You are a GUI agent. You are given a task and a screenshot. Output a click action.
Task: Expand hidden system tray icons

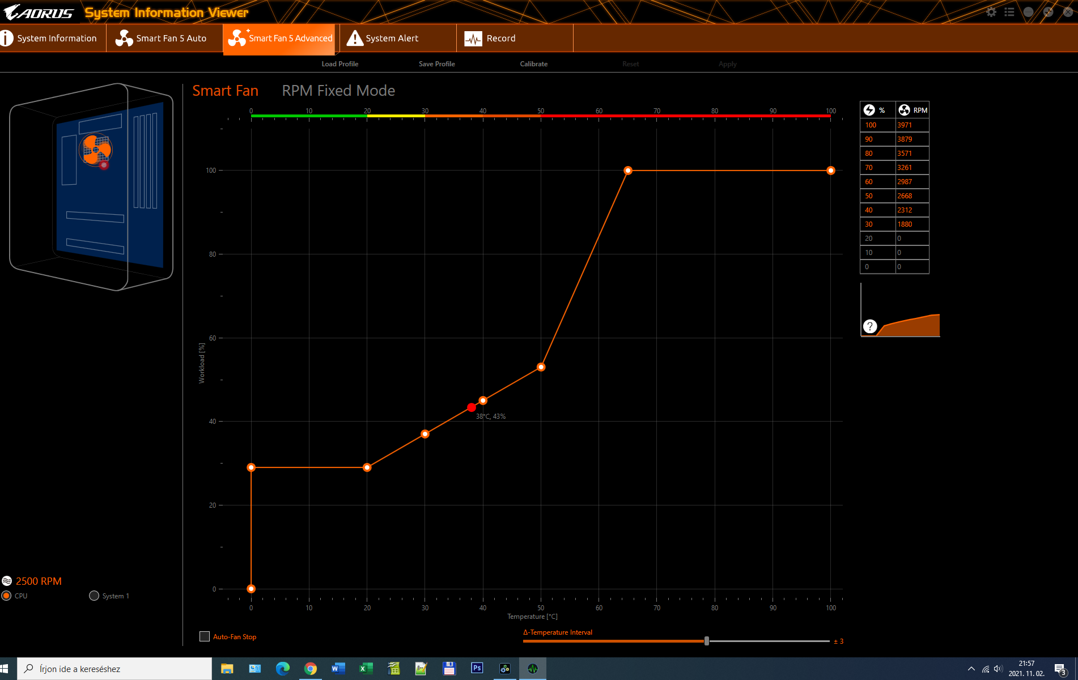(971, 669)
